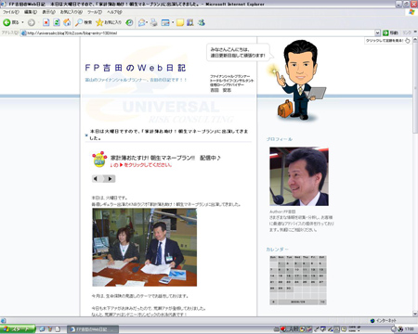Open the Search (検索) magnifier button
418x334 pixels.
pyautogui.click(x=84, y=22)
